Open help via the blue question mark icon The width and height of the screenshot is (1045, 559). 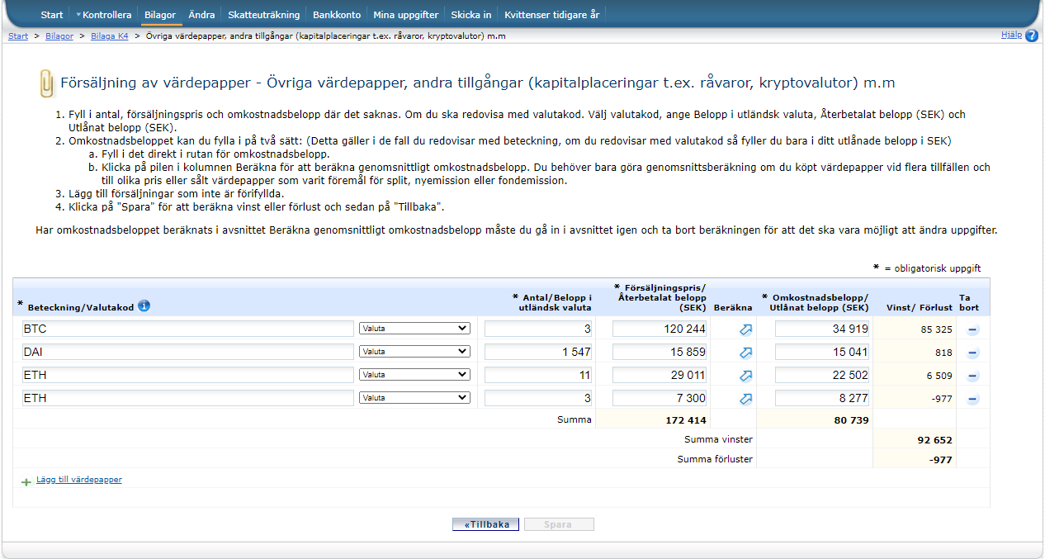coord(1031,36)
